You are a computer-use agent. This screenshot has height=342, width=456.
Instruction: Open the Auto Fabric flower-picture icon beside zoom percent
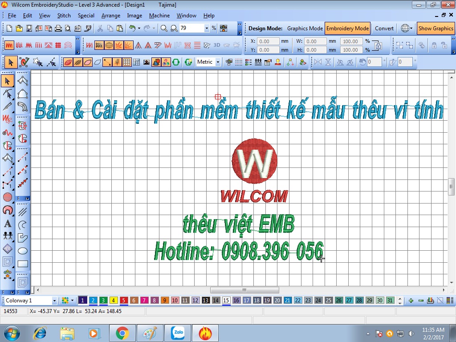[224, 28]
